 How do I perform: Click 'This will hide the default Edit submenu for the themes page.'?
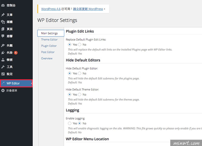click(x=104, y=99)
